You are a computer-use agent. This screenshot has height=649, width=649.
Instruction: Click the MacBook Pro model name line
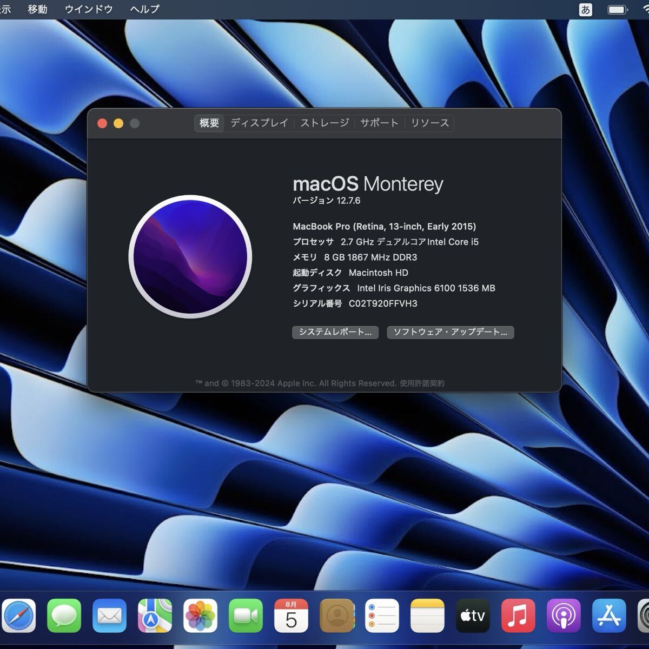(385, 227)
